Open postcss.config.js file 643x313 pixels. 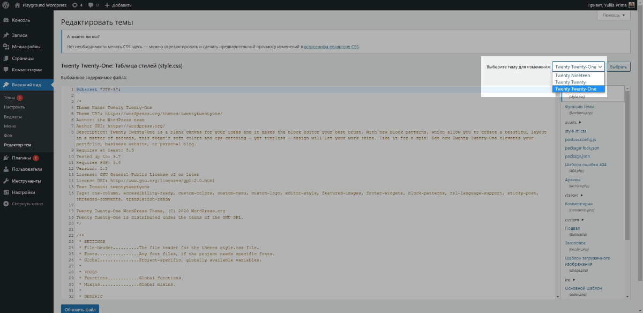point(581,139)
